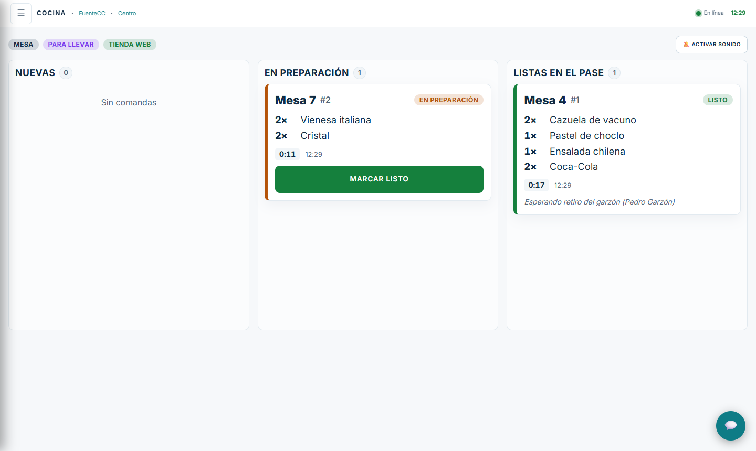This screenshot has height=451, width=756.
Task: Click the LISTAS EN EL PASE heading
Action: [559, 73]
